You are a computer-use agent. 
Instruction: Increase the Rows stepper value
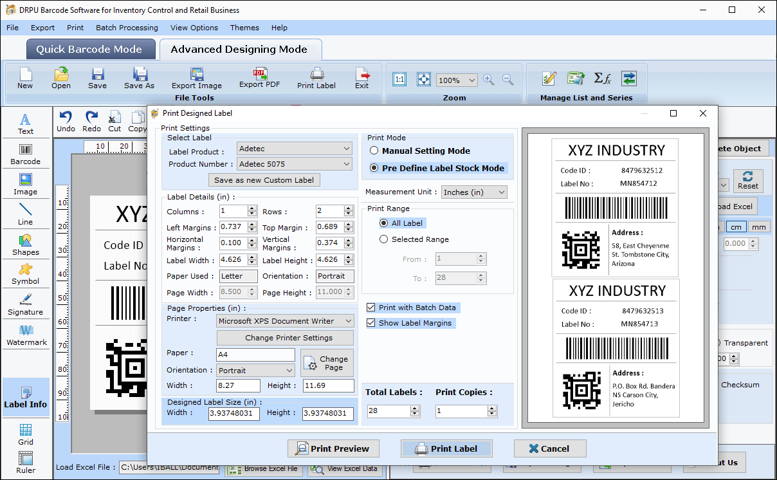point(349,208)
